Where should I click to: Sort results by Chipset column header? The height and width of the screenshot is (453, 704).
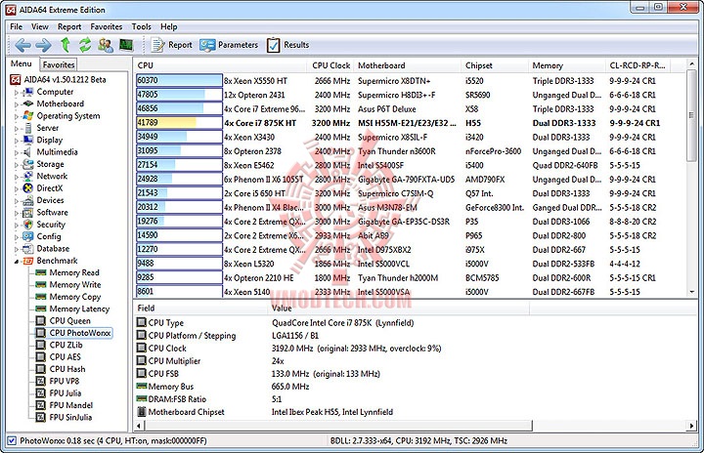(x=495, y=65)
